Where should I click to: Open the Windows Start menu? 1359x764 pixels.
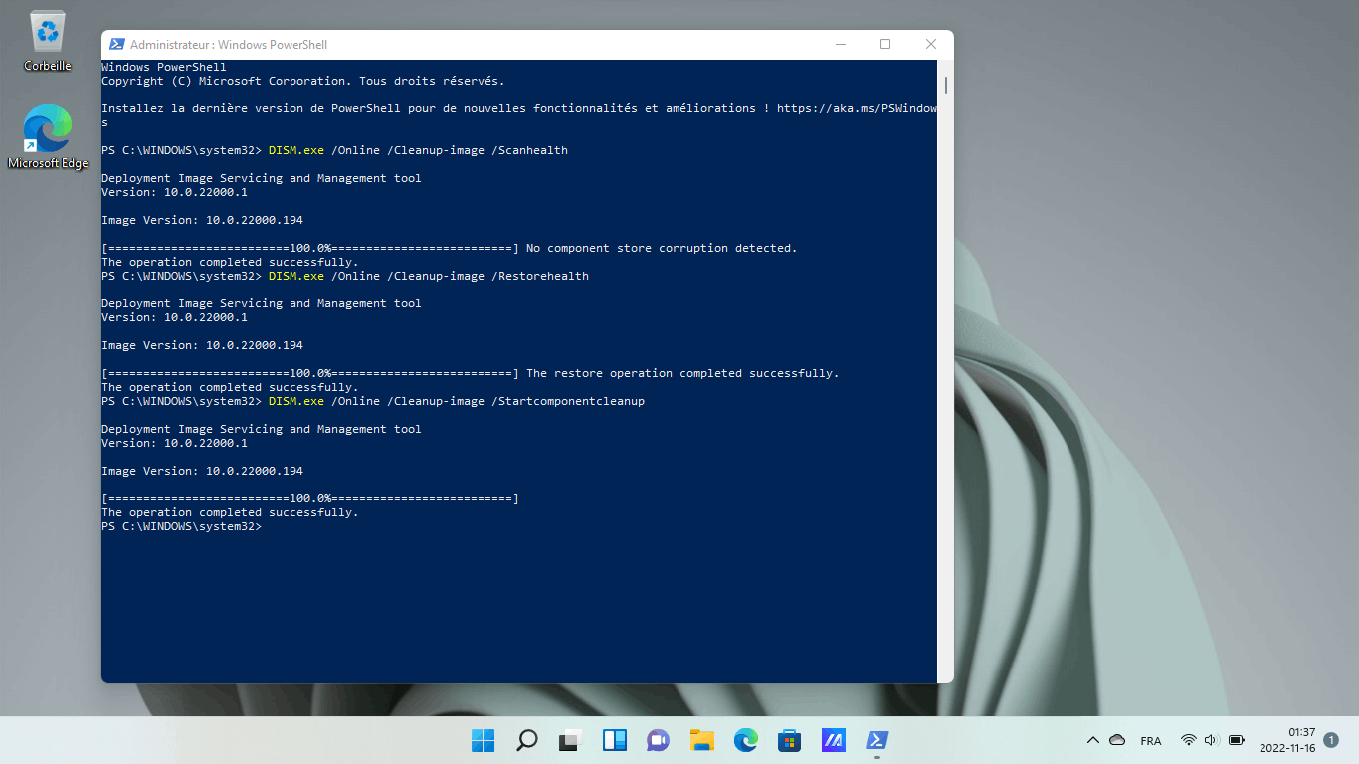click(483, 740)
